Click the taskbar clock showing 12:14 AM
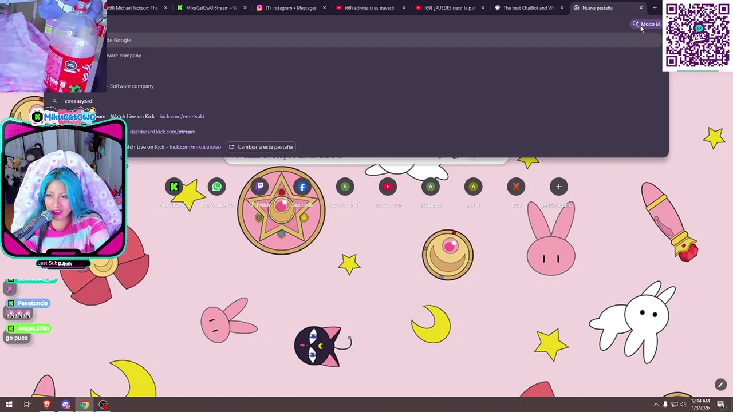Screen dimensions: 733x412 [x=700, y=404]
